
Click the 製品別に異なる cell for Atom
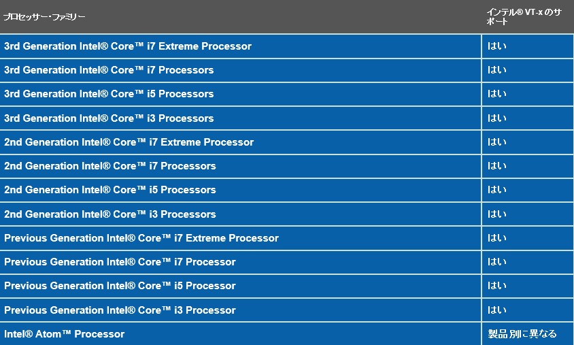(x=522, y=334)
